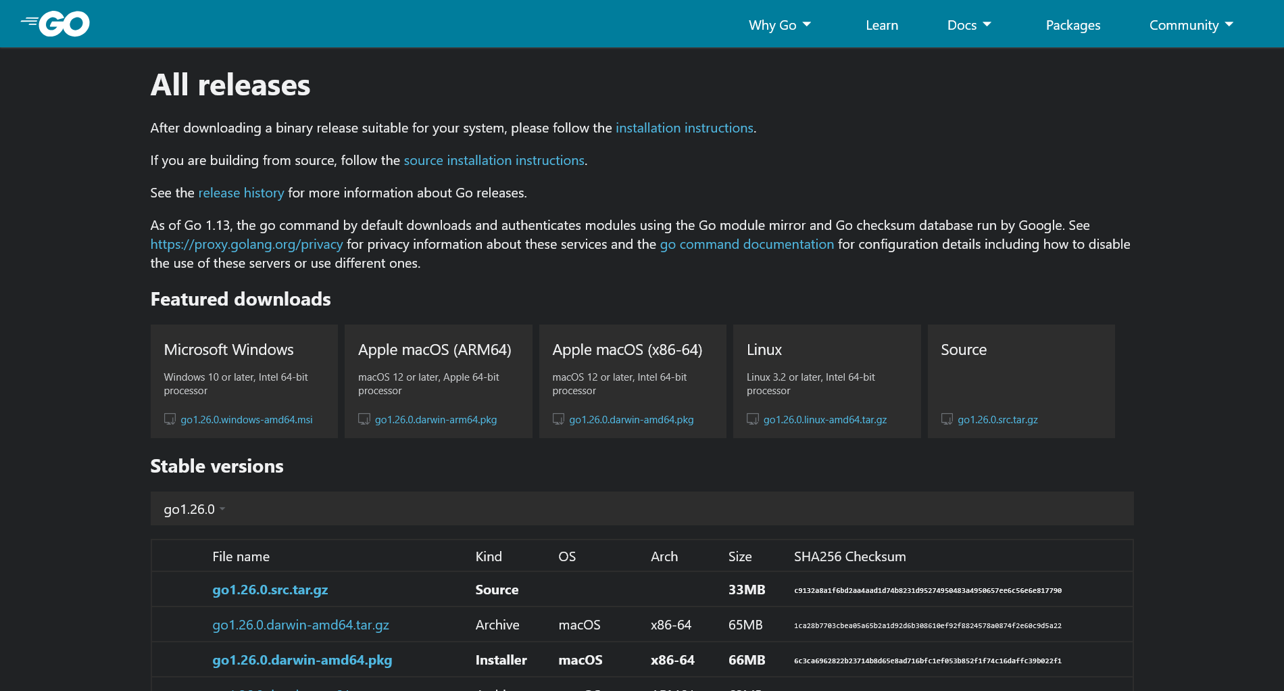Click download icon beside featured src.tar.gz
The height and width of the screenshot is (691, 1284).
(947, 419)
